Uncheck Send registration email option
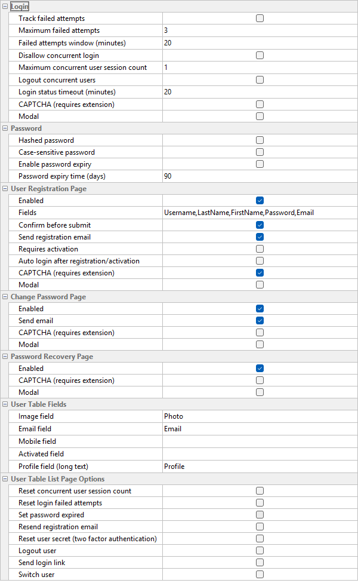 coord(260,237)
